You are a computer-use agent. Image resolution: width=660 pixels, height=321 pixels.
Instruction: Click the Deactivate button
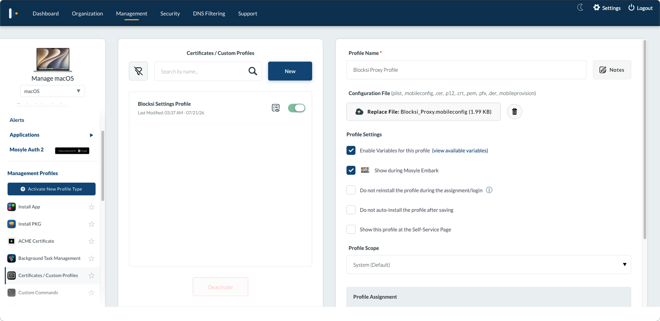220,287
